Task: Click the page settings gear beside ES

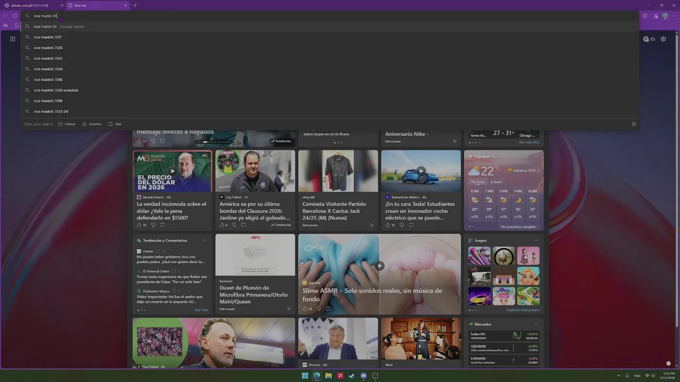Action: (x=663, y=39)
